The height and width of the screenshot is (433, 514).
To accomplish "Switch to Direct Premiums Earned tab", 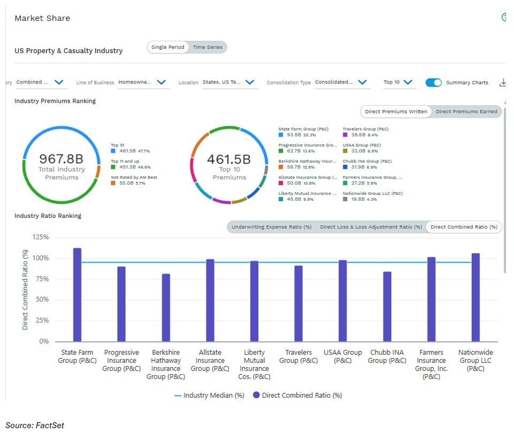I will (x=466, y=111).
